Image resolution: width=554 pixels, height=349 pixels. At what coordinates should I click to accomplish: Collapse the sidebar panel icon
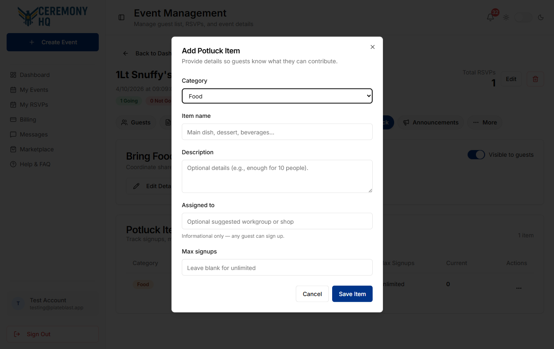(x=121, y=17)
